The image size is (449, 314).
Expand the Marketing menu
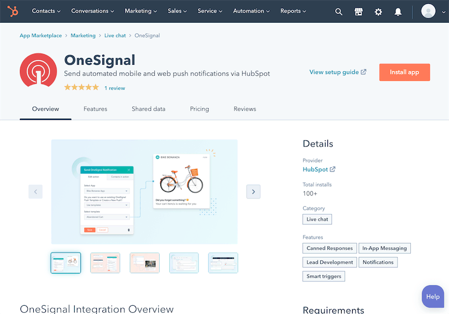tap(140, 11)
